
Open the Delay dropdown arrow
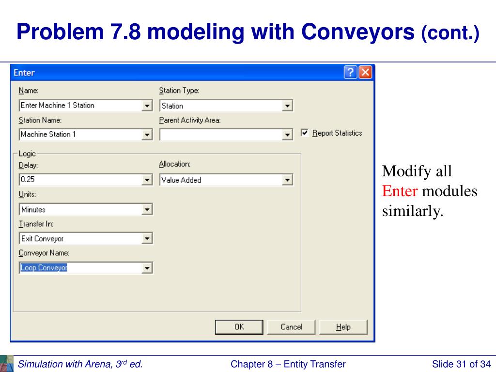click(x=147, y=180)
